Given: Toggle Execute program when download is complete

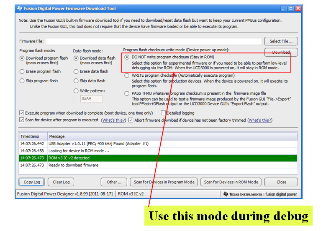Looking at the screenshot, I should pos(21,113).
